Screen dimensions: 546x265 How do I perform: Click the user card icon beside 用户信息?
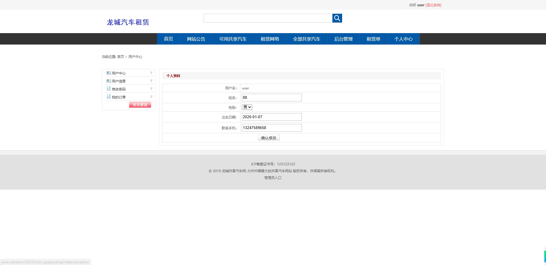pyautogui.click(x=109, y=81)
